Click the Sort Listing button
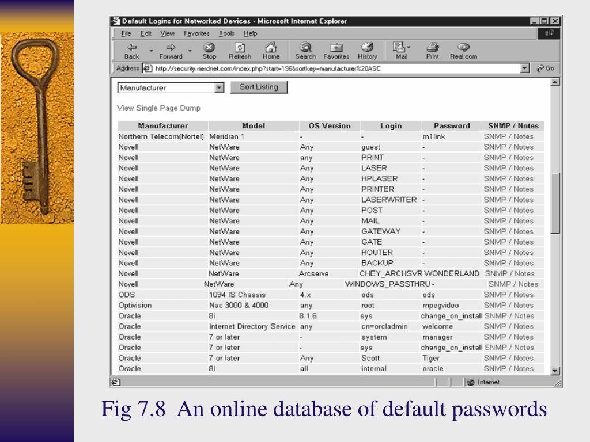590x442 pixels. [259, 87]
